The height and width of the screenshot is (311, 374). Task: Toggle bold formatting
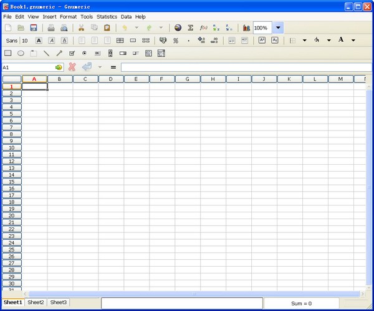coord(39,41)
